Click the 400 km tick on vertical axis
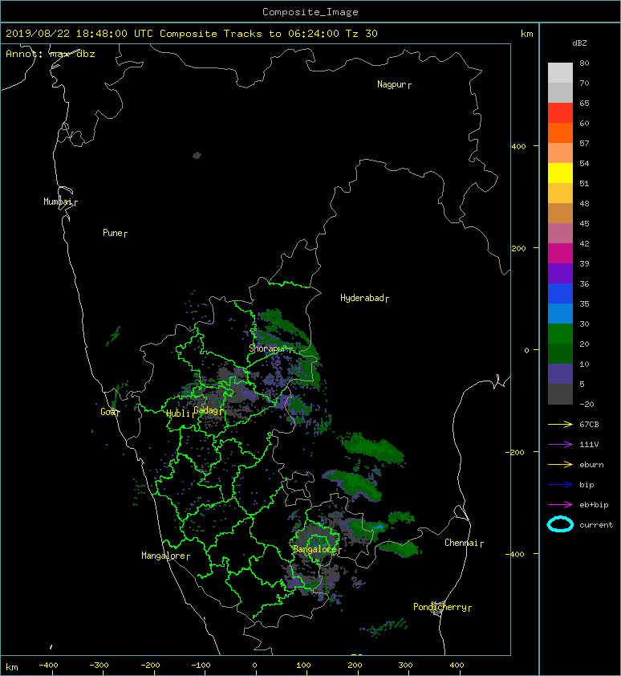621x676 pixels. [x=518, y=147]
